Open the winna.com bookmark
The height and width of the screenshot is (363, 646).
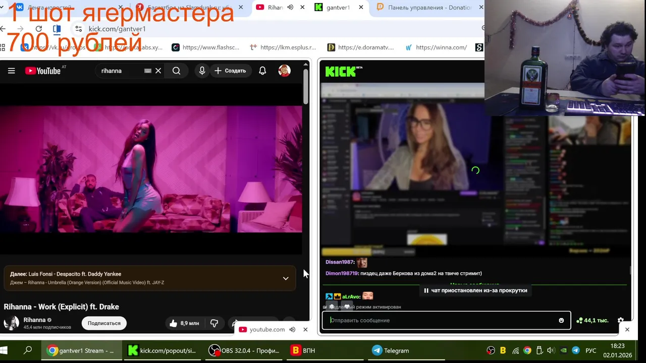[436, 47]
